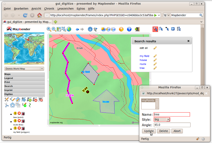Open the help question mark icon

tap(129, 29)
